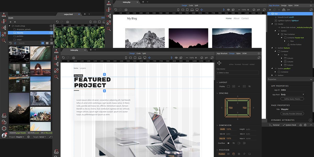The width and height of the screenshot is (314, 157).
Task: Undo in the swiper.html window toolbar
Action: [57, 22]
